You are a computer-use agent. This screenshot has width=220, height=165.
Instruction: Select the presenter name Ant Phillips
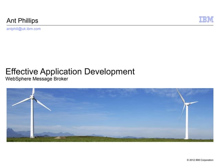click(22, 21)
